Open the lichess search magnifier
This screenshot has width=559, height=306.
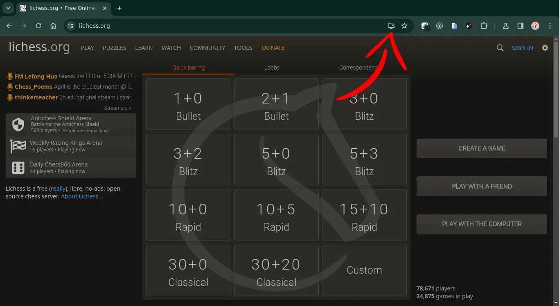click(500, 48)
